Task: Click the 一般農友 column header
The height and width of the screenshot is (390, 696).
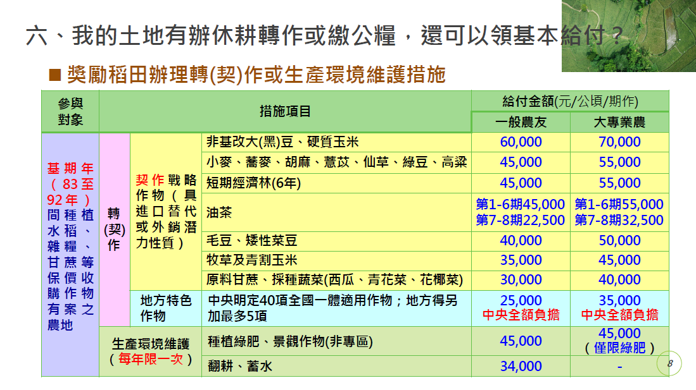Action: tap(521, 123)
